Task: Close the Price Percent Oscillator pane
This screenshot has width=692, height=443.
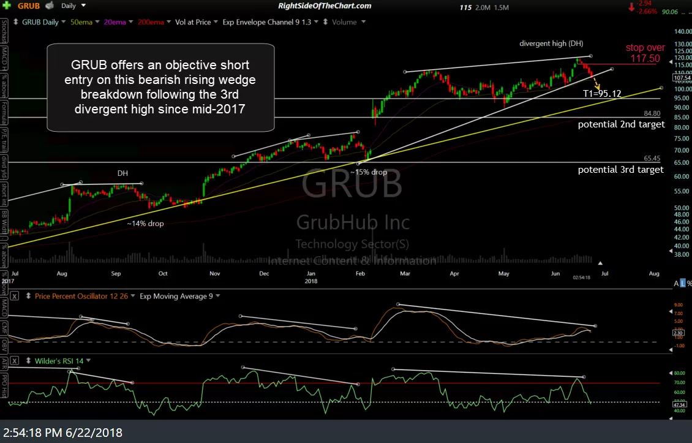Action: 14,296
